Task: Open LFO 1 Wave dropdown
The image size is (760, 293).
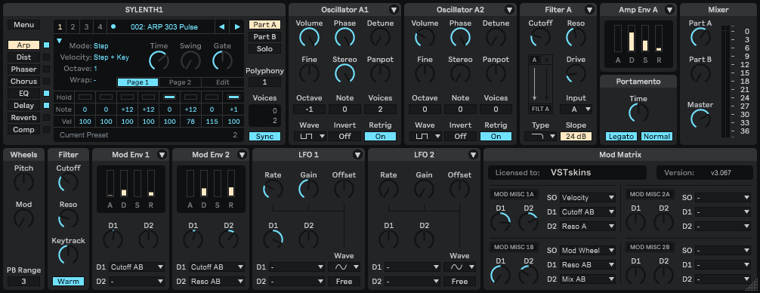Action: (x=344, y=267)
